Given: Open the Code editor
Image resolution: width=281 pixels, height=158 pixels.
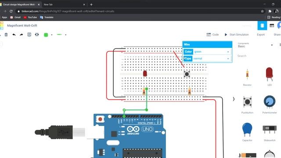Looking at the screenshot, I should coord(213,35).
